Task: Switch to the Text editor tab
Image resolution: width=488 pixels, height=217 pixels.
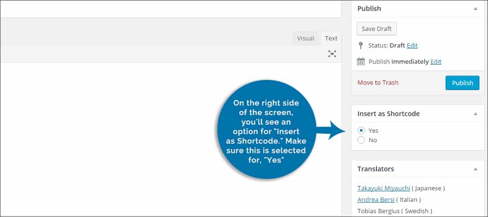Action: click(x=331, y=39)
